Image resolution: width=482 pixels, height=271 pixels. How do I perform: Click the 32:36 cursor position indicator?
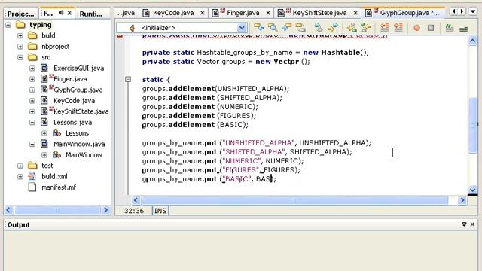[134, 211]
